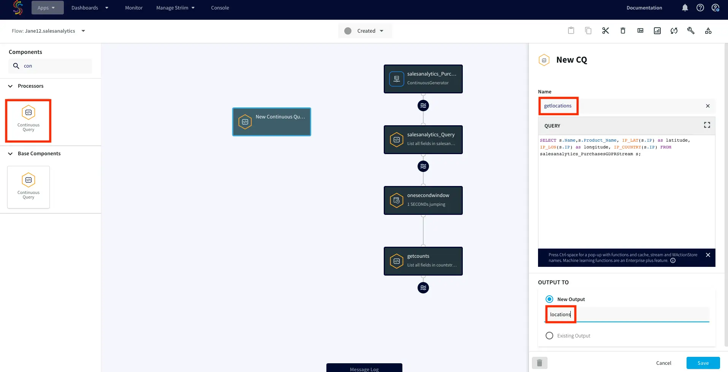This screenshot has height=372, width=728.
Task: Go to the Monitor page
Action: (134, 8)
